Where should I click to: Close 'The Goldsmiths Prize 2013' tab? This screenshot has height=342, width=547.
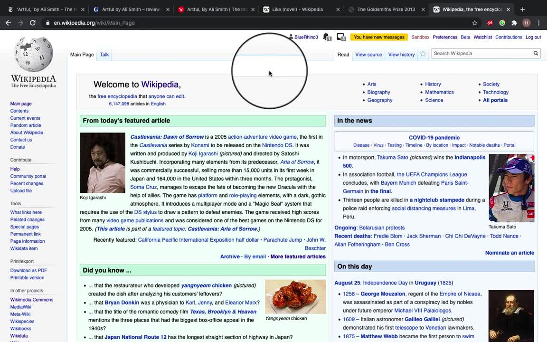[423, 9]
